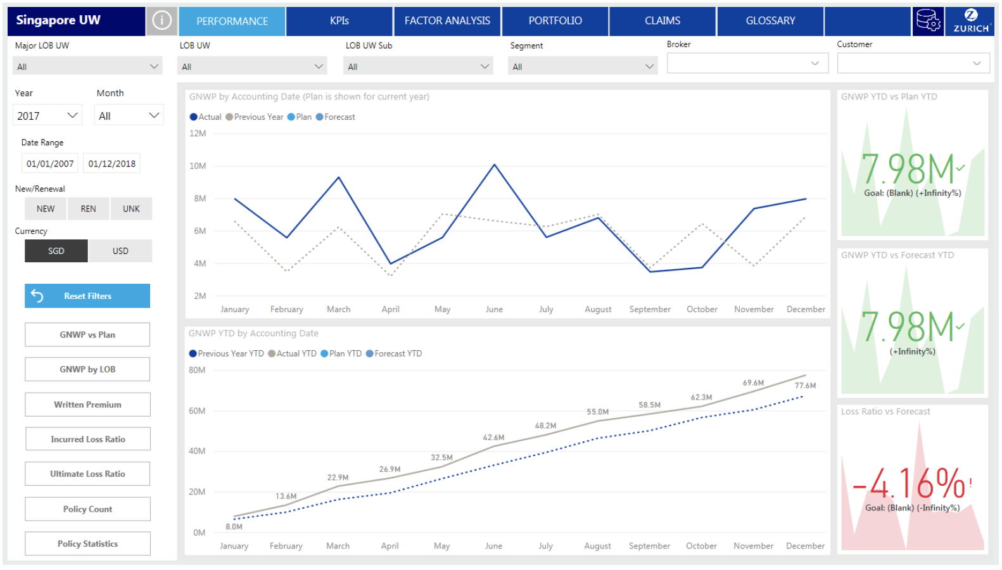This screenshot has width=1002, height=570.
Task: Click the Incurred Loss Ratio button
Action: click(87, 439)
